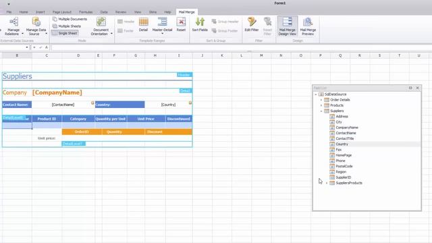Collapse the SqlDataSource tree node

[316, 94]
